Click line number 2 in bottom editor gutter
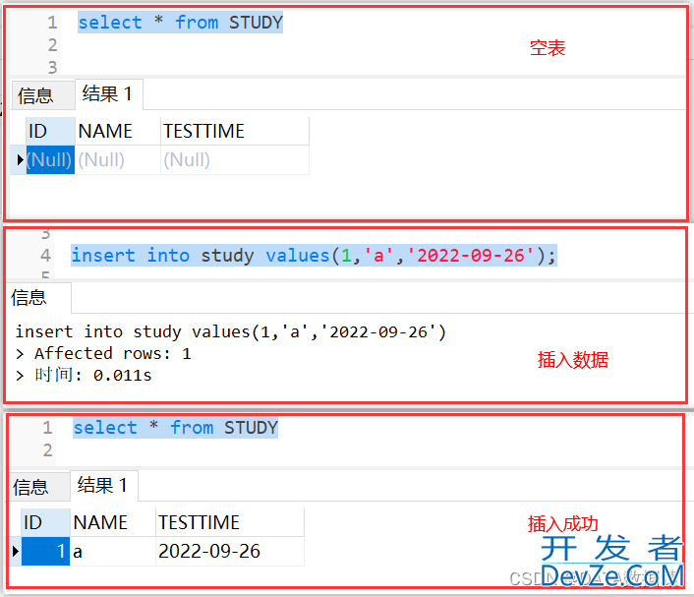The height and width of the screenshot is (597, 694). point(48,450)
